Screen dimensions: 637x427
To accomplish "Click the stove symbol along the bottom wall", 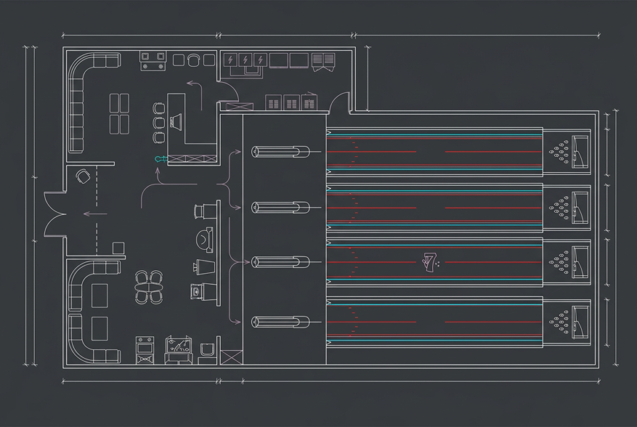I will pyautogui.click(x=145, y=349).
